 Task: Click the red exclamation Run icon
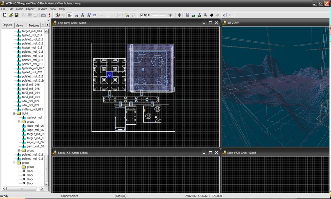point(49,15)
